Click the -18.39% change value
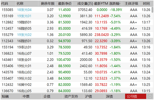154x100 pixels. click(x=116, y=10)
